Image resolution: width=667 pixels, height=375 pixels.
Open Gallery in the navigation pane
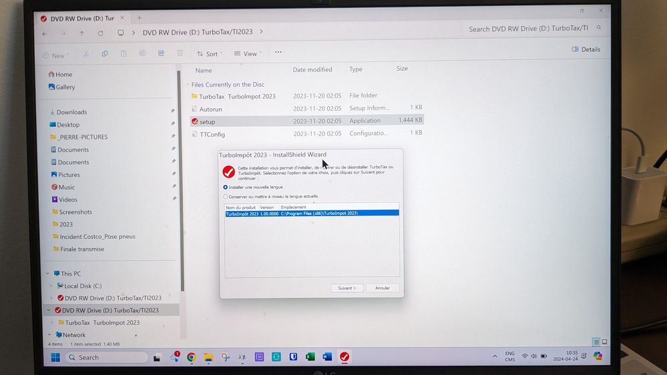[61, 87]
